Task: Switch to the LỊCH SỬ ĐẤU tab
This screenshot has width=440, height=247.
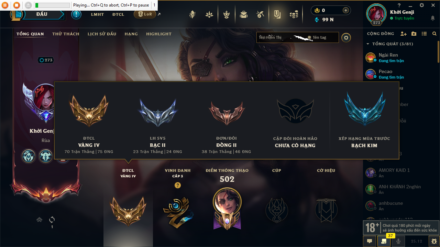Action: coord(102,34)
